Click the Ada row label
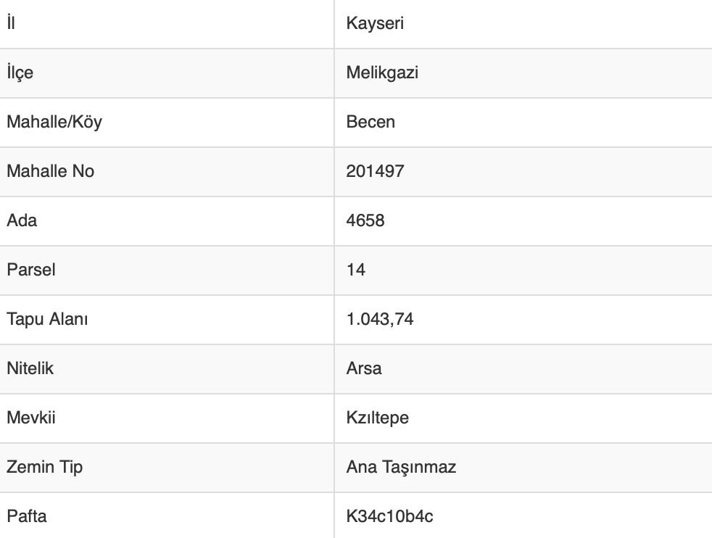 tap(22, 220)
